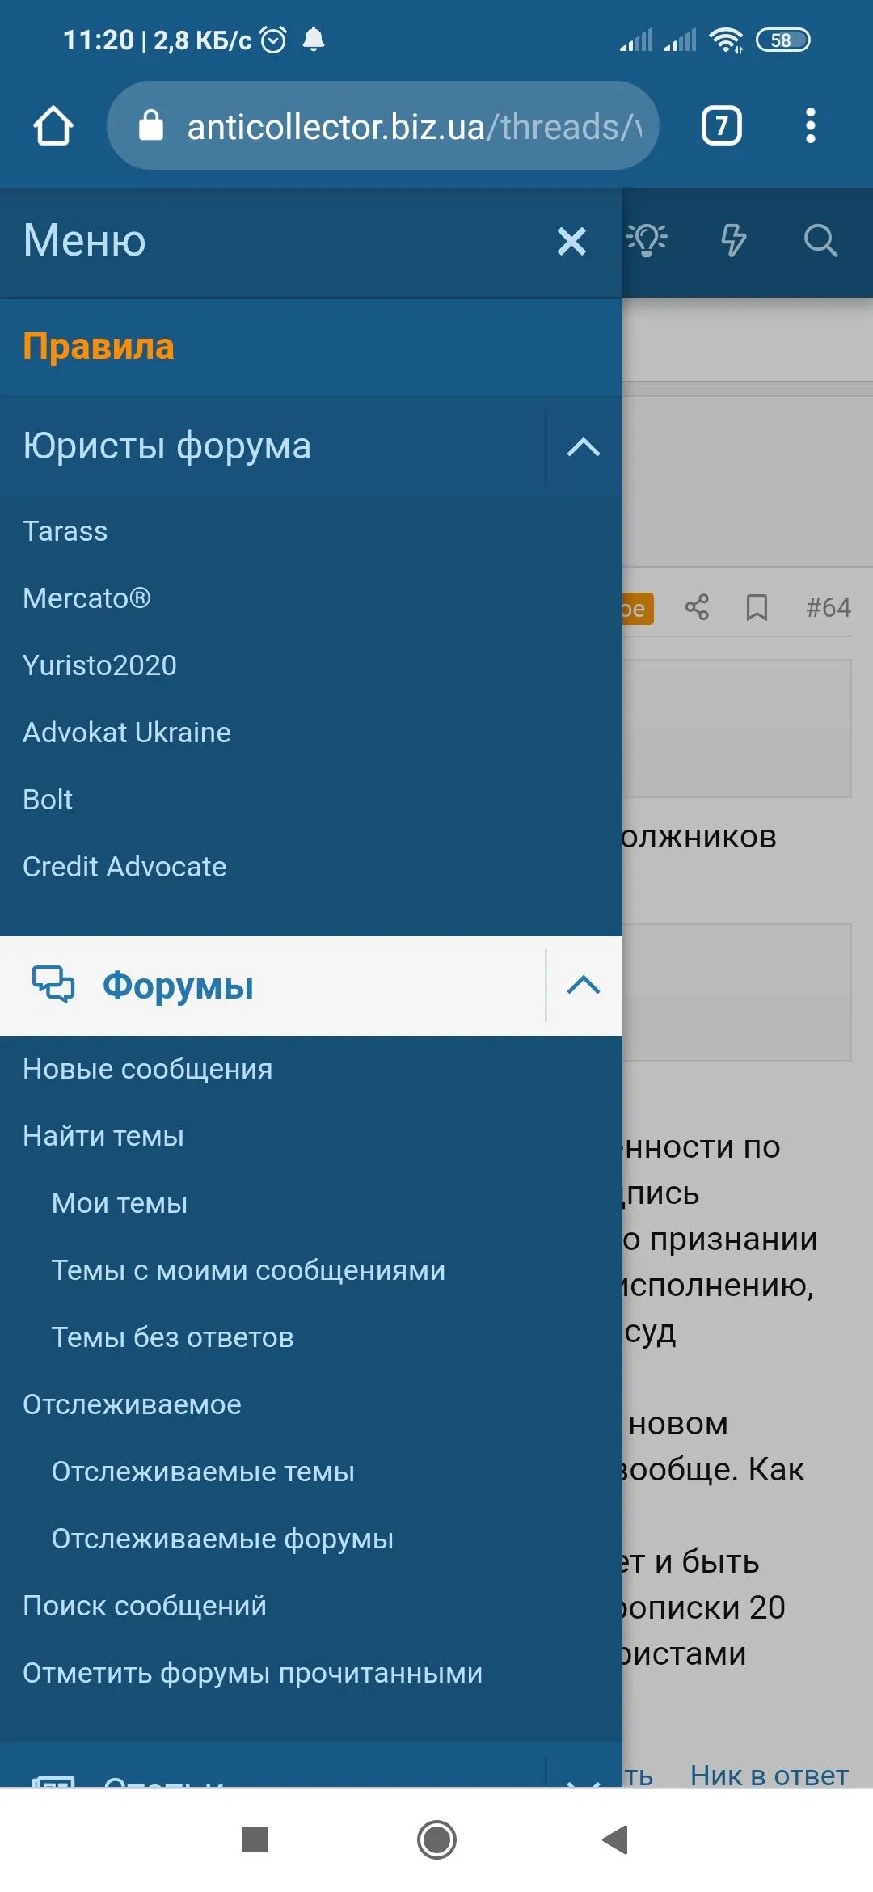Share post #64 via share icon
This screenshot has width=873, height=1892.
pos(697,607)
